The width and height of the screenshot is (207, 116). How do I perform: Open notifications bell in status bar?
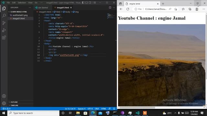(114, 109)
